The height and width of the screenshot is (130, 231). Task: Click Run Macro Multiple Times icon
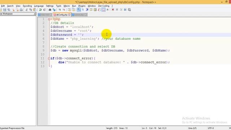pos(125,10)
